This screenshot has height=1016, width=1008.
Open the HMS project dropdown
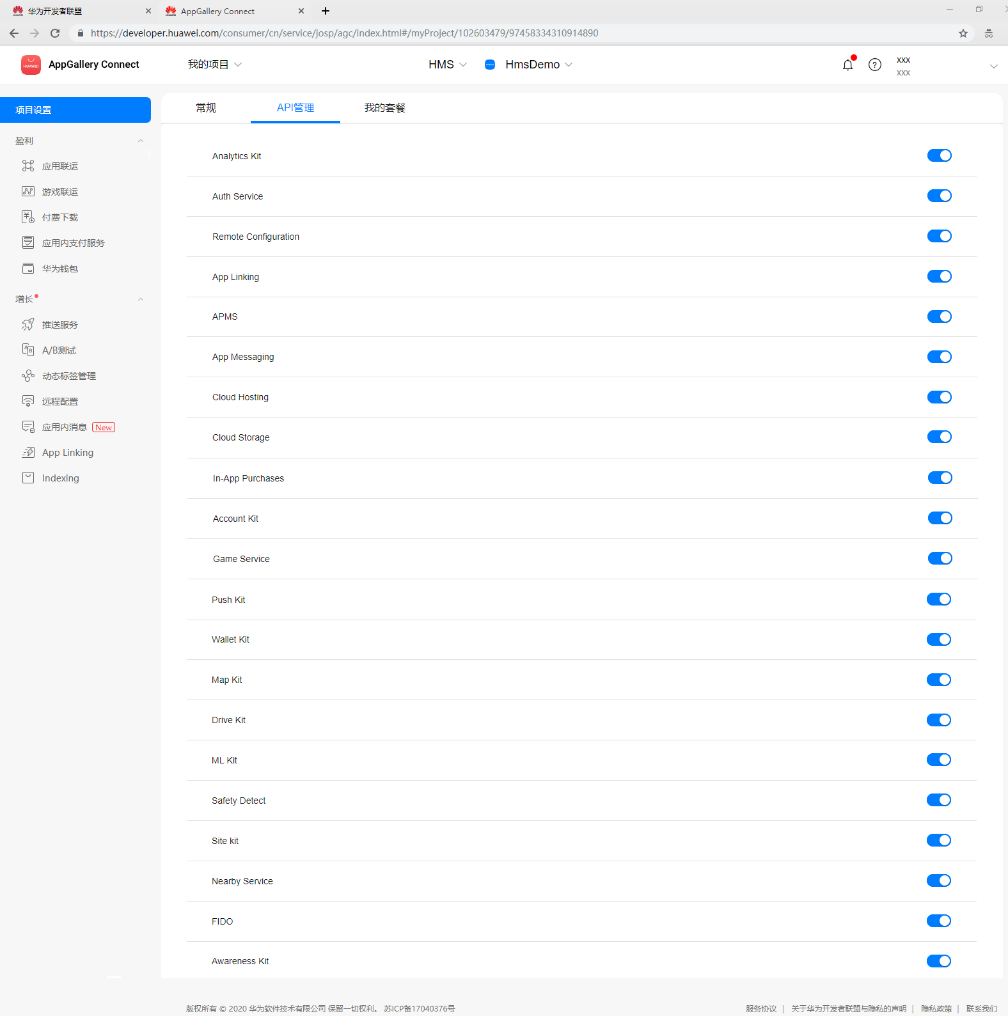pyautogui.click(x=448, y=65)
